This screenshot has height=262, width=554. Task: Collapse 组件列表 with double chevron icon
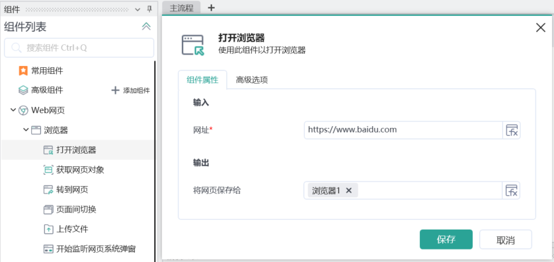coord(146,26)
